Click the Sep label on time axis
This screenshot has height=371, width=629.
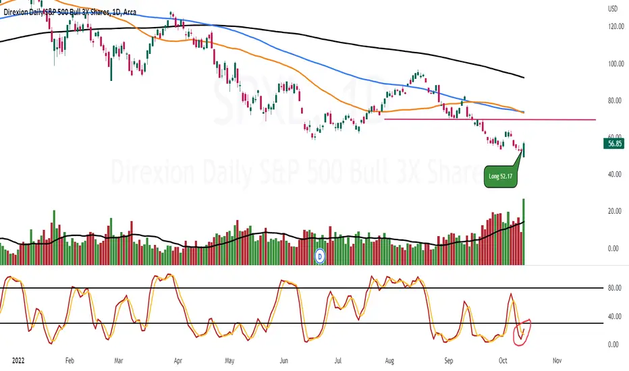(449, 361)
